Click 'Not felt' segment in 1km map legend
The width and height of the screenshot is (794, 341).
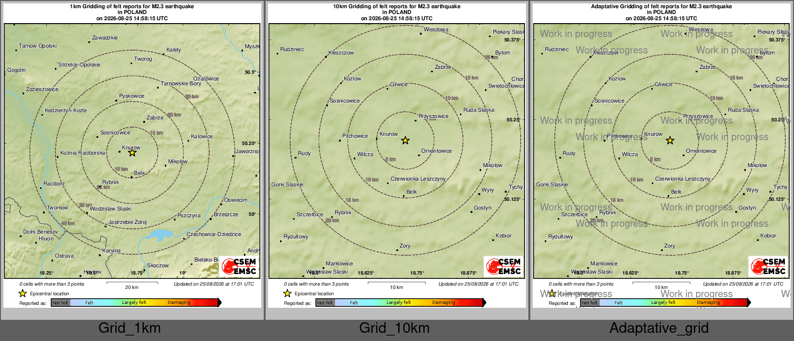[x=60, y=302]
